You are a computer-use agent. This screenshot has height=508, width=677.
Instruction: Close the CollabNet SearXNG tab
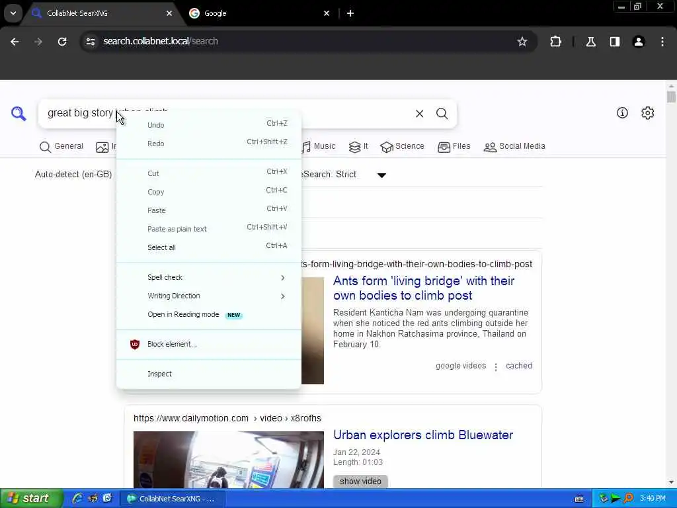point(169,13)
